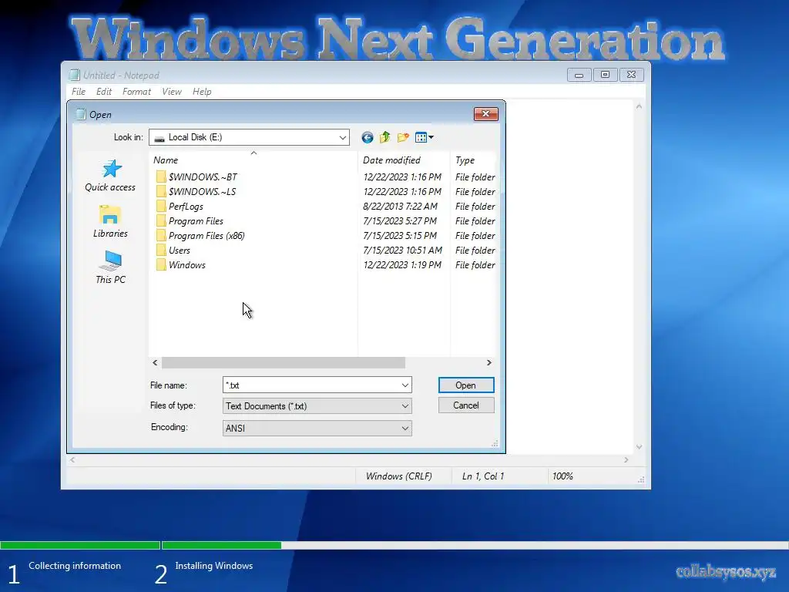The image size is (789, 592).
Task: Open the View menu in Notepad
Action: pyautogui.click(x=172, y=92)
